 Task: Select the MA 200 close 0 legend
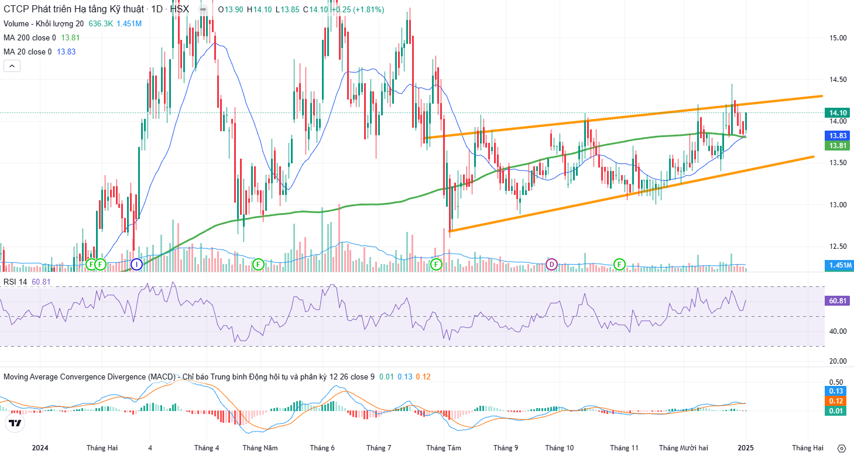tap(30, 37)
